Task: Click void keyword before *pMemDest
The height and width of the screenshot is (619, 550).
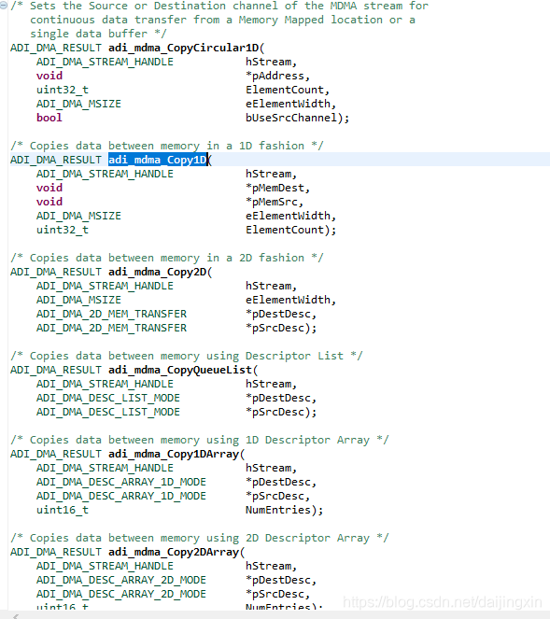Action: pos(49,188)
